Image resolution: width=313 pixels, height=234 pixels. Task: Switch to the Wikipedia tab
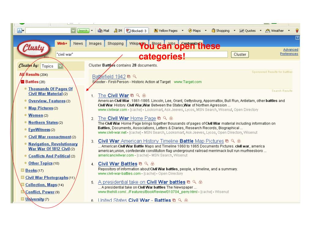(138, 43)
